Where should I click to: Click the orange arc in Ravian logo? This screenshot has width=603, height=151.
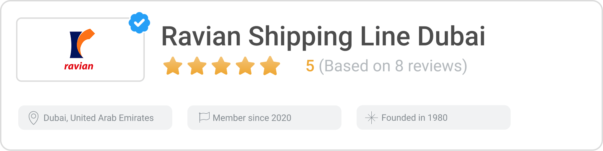pos(85,42)
